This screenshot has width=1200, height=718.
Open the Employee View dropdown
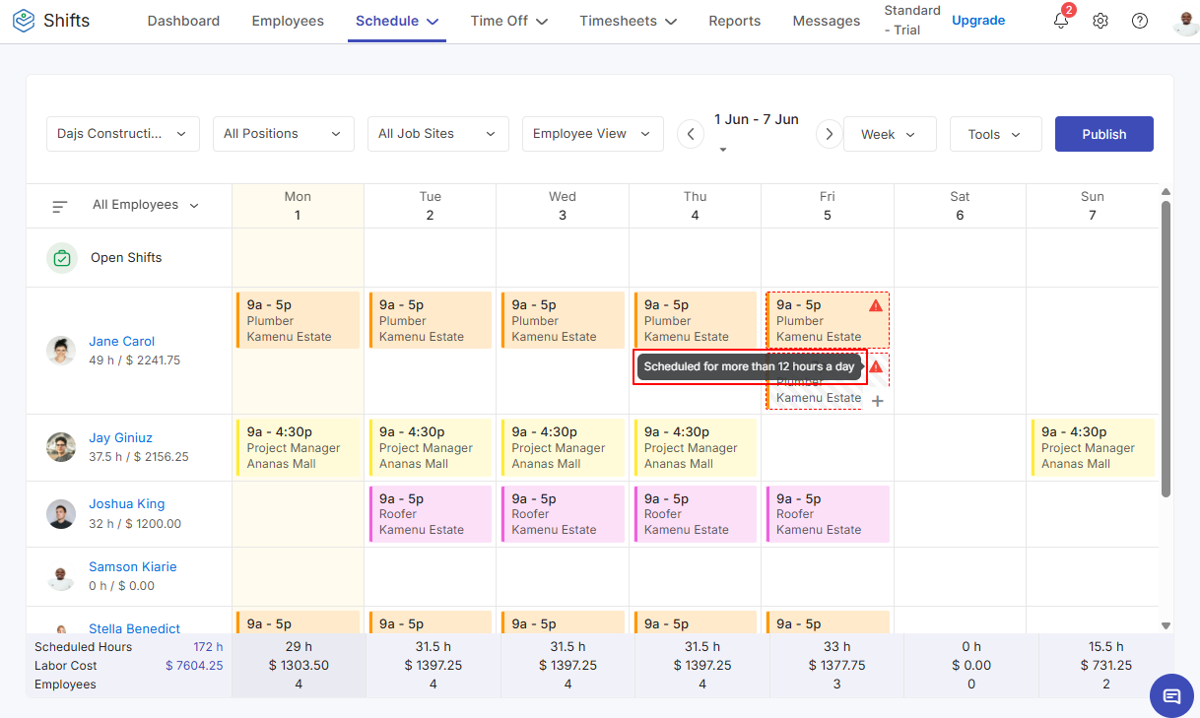point(593,134)
